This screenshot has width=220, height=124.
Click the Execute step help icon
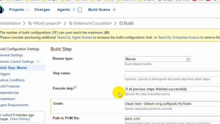pyautogui.click(x=75, y=87)
